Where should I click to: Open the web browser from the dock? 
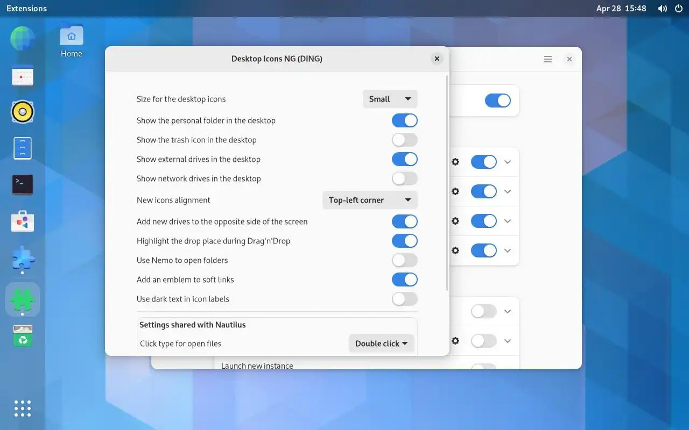[23, 39]
